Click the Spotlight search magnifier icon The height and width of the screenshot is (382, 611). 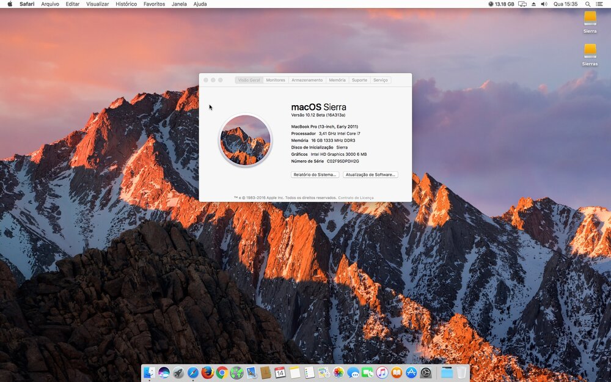click(588, 4)
